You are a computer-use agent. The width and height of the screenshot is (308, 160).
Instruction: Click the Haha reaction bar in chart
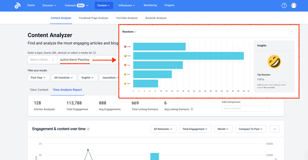point(188,56)
